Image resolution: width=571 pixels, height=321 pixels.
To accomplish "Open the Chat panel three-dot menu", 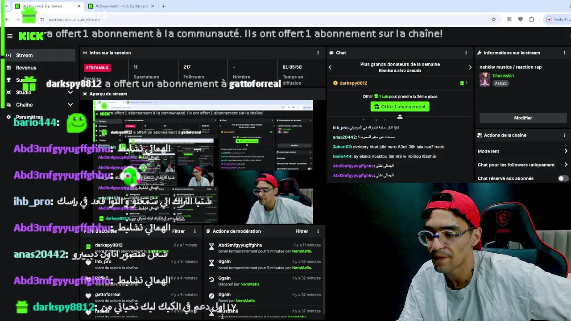I will coord(466,53).
